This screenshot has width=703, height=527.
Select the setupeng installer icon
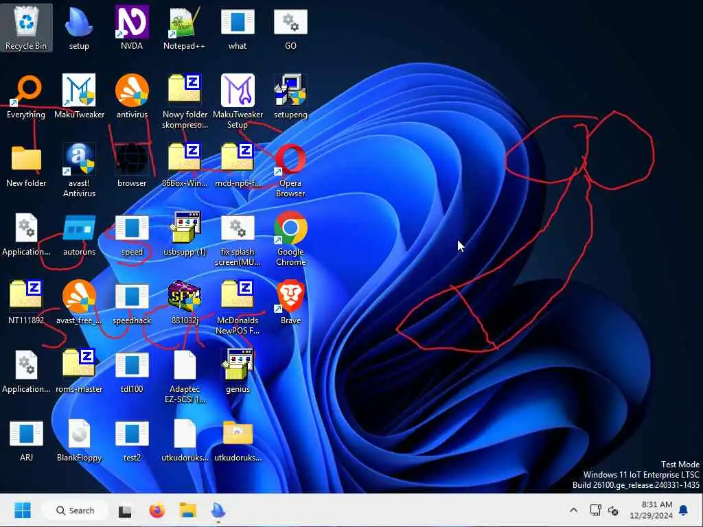pyautogui.click(x=290, y=96)
